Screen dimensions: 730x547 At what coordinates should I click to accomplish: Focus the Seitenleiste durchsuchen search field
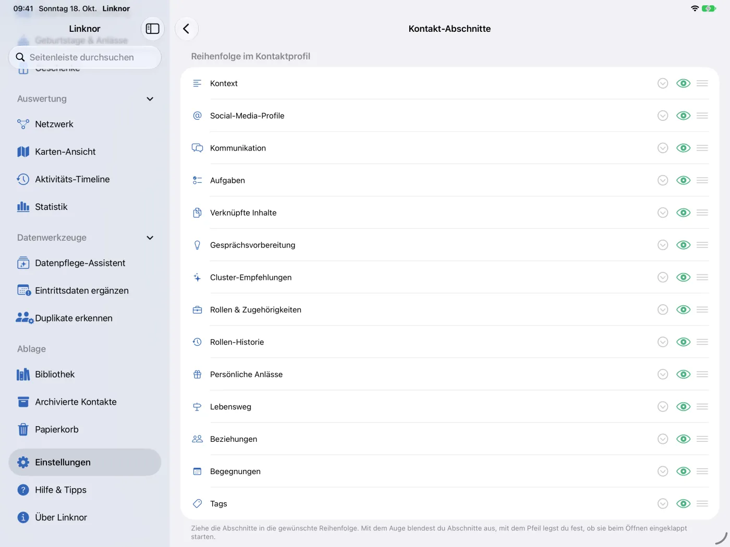point(85,57)
